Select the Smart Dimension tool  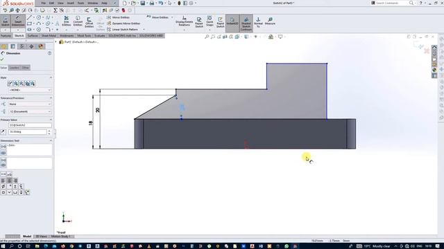pyautogui.click(x=18, y=21)
